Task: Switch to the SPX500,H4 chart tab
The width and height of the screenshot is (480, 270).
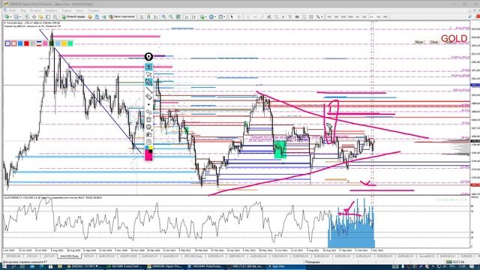Action: pyautogui.click(x=13, y=256)
